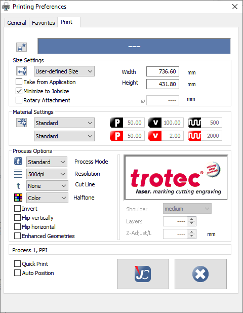
Task: Click the rotary diameter input field
Action: coord(163,100)
